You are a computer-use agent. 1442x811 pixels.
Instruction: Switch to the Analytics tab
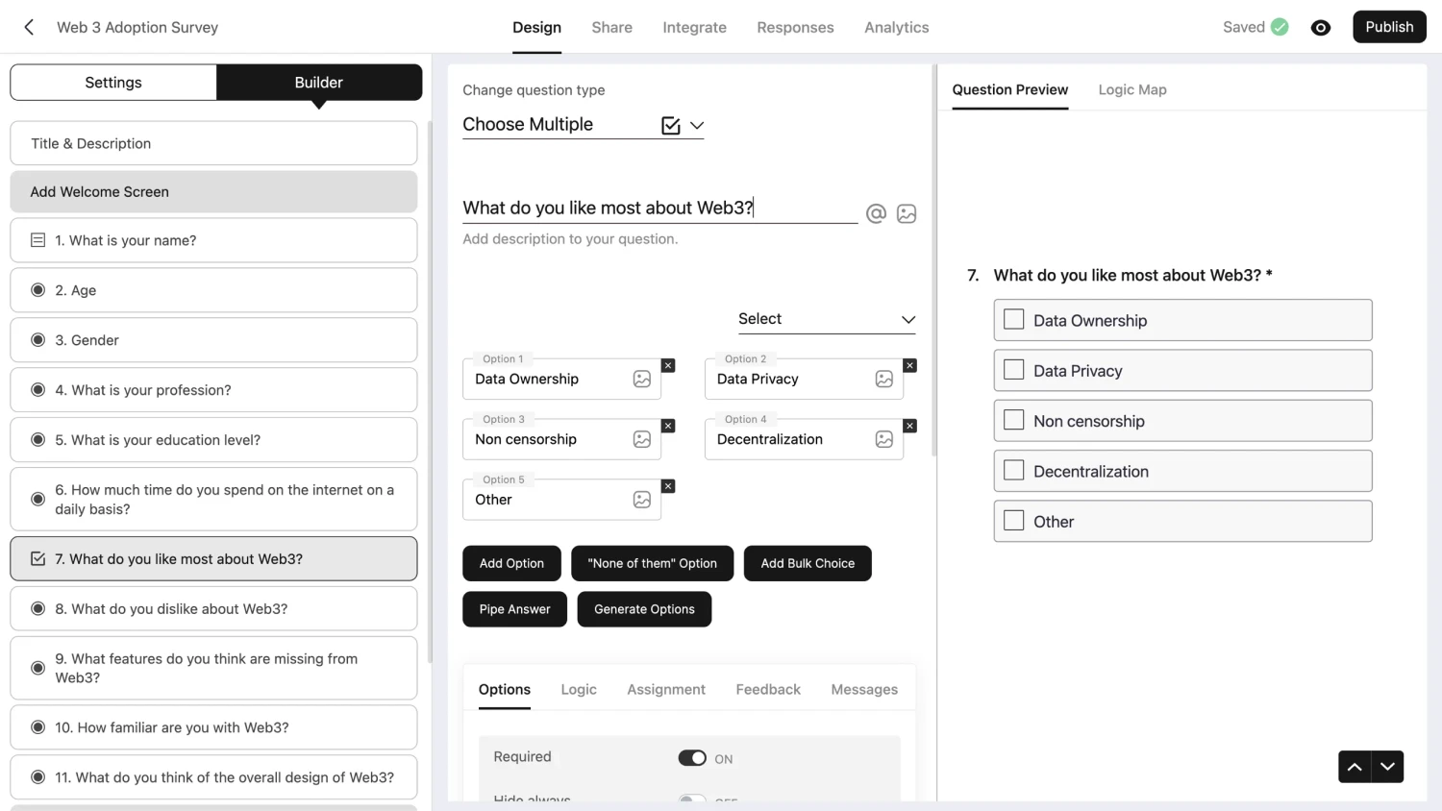click(896, 27)
